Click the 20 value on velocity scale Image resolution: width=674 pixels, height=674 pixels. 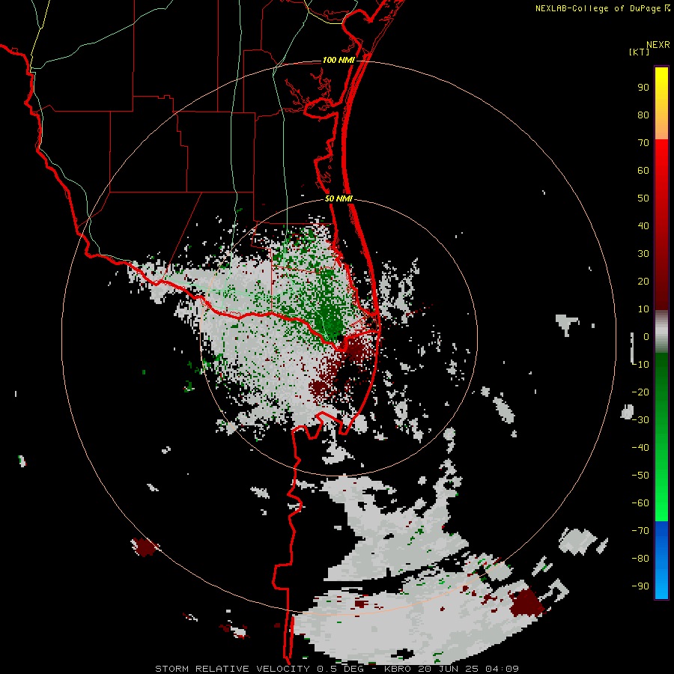[643, 282]
